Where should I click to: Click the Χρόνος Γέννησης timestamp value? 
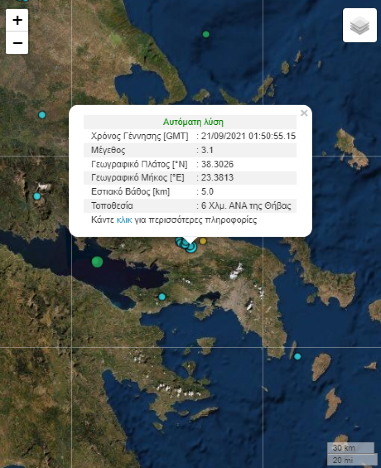pos(247,136)
